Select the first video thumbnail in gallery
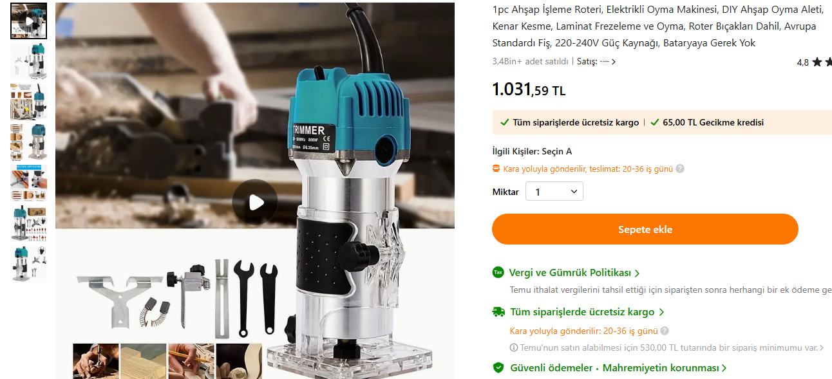832x379 pixels. (x=29, y=21)
